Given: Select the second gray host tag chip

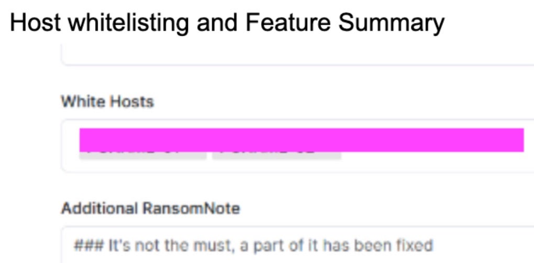Looking at the screenshot, I should pyautogui.click(x=276, y=155).
